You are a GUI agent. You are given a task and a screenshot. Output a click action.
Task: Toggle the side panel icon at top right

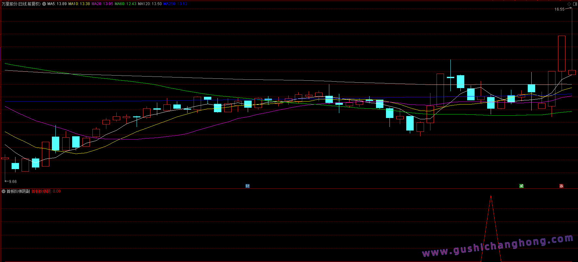tap(575, 4)
